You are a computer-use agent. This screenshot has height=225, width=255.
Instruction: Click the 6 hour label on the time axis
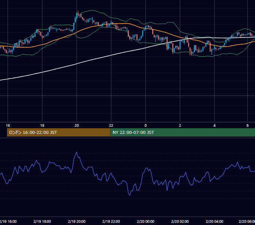click(247, 126)
